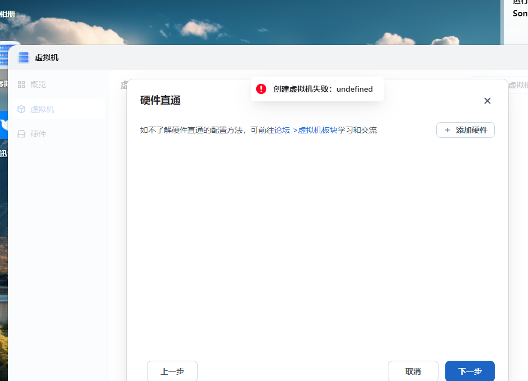Screen dimensions: 528x381
Task: Click the 概览 grid icon
Action: click(21, 84)
